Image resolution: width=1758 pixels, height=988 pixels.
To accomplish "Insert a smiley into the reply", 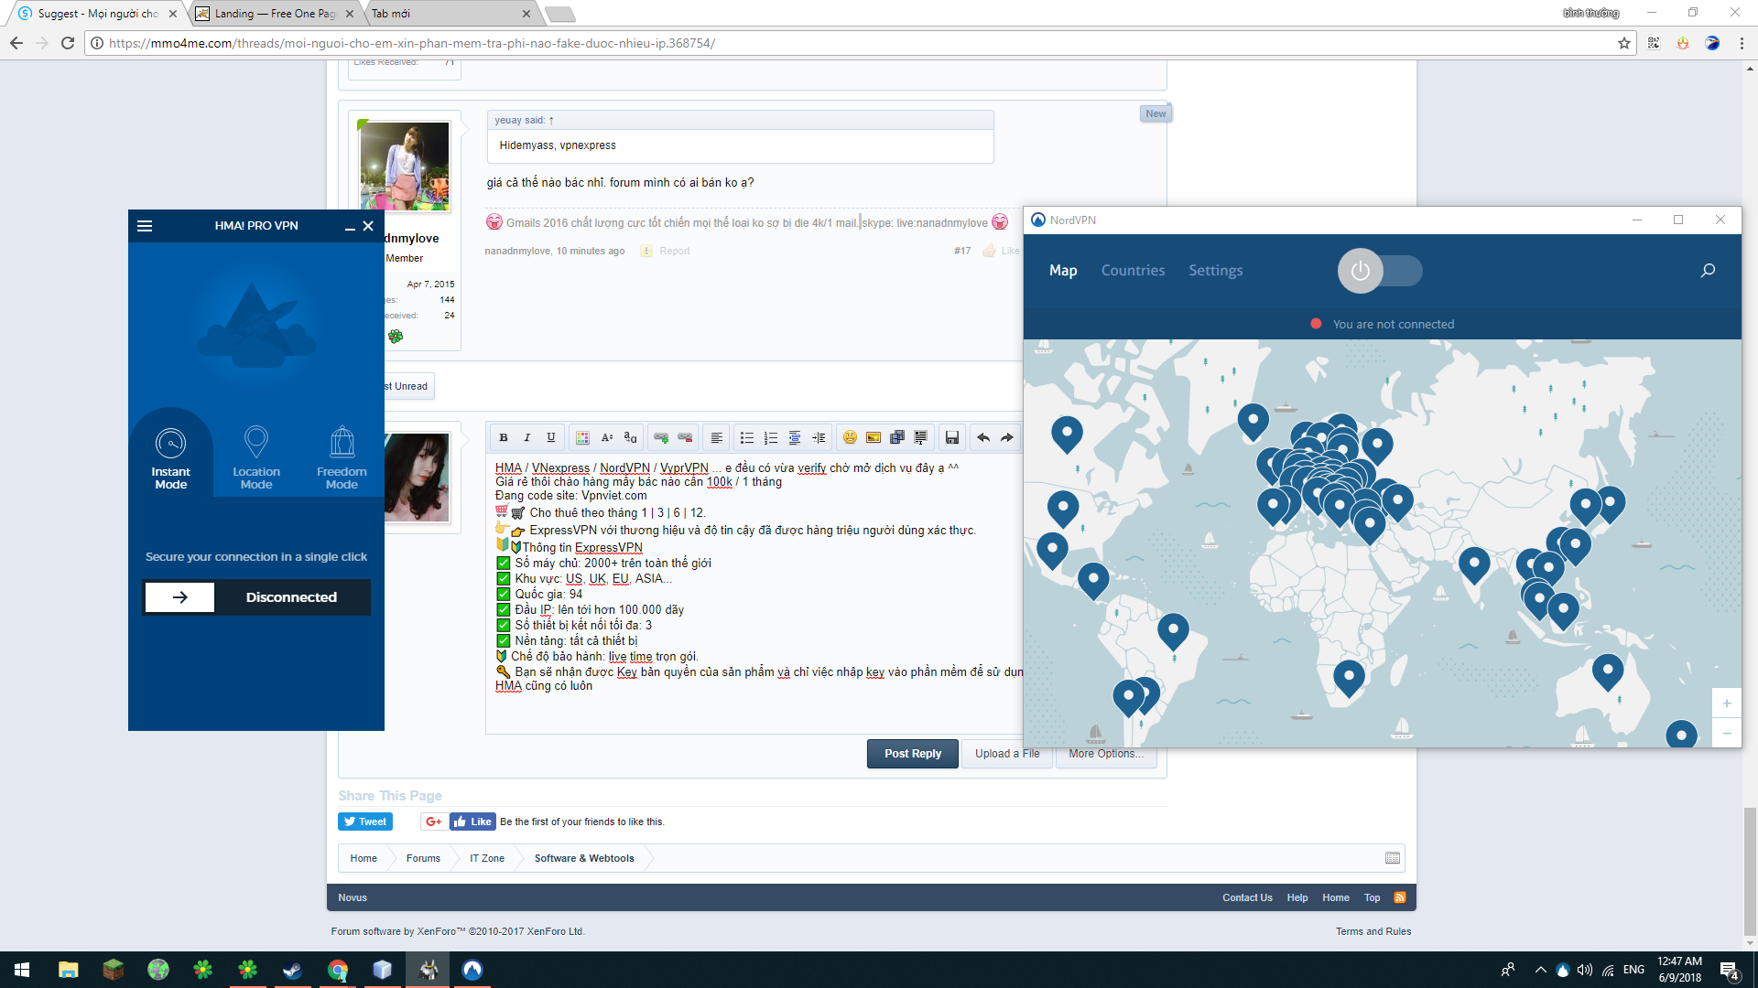I will pyautogui.click(x=850, y=438).
